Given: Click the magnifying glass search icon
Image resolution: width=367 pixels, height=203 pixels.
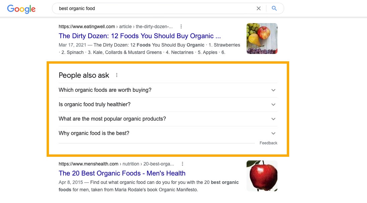Looking at the screenshot, I should [274, 8].
